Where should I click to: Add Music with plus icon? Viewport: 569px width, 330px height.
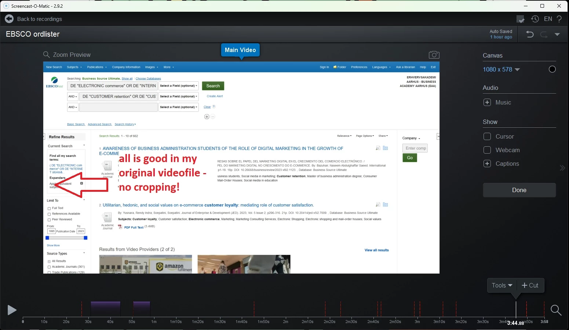pos(487,102)
